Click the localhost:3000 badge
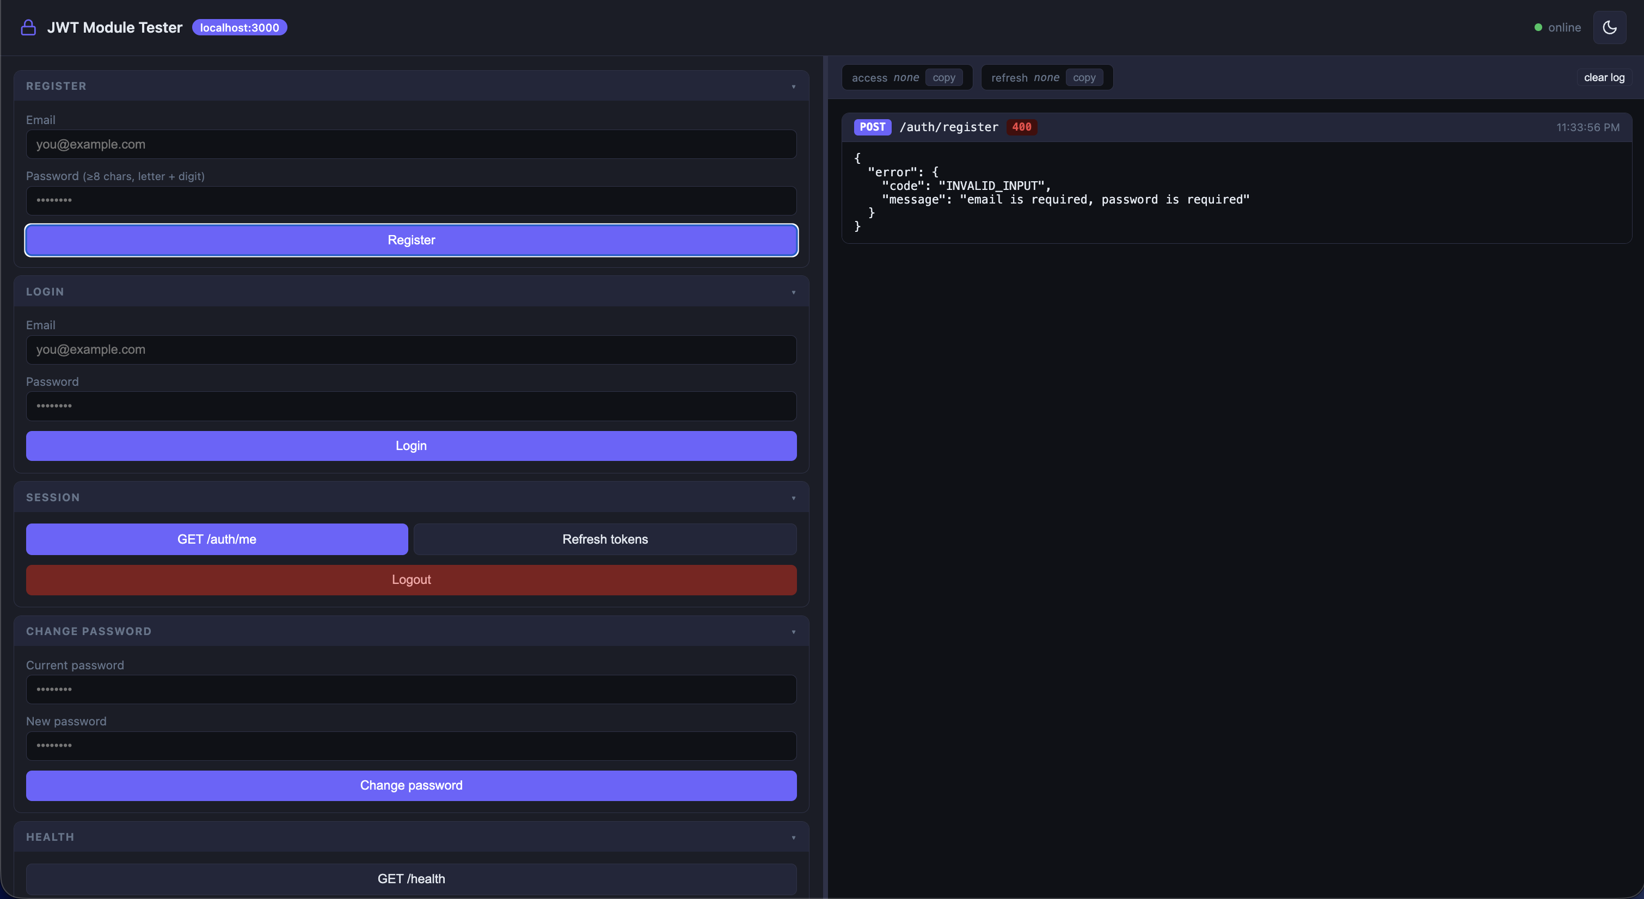This screenshot has height=899, width=1644. coord(240,27)
